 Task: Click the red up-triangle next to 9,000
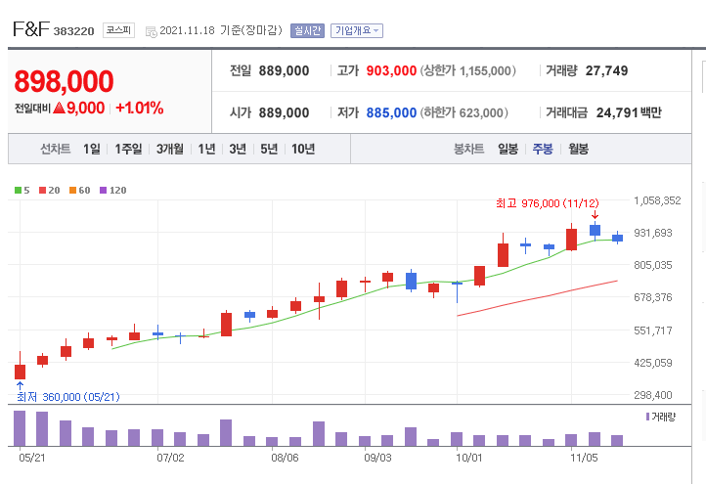pyautogui.click(x=59, y=109)
